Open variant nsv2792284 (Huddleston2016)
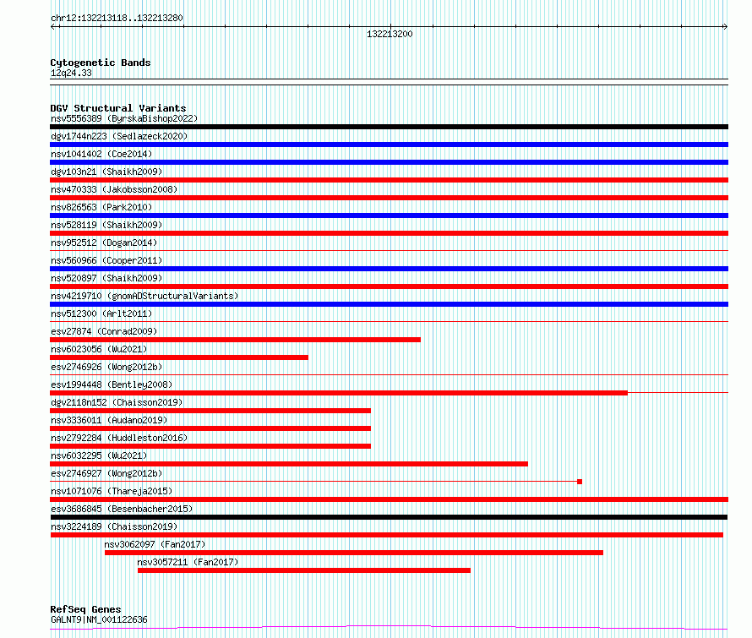The height and width of the screenshot is (638, 752). pyautogui.click(x=119, y=438)
